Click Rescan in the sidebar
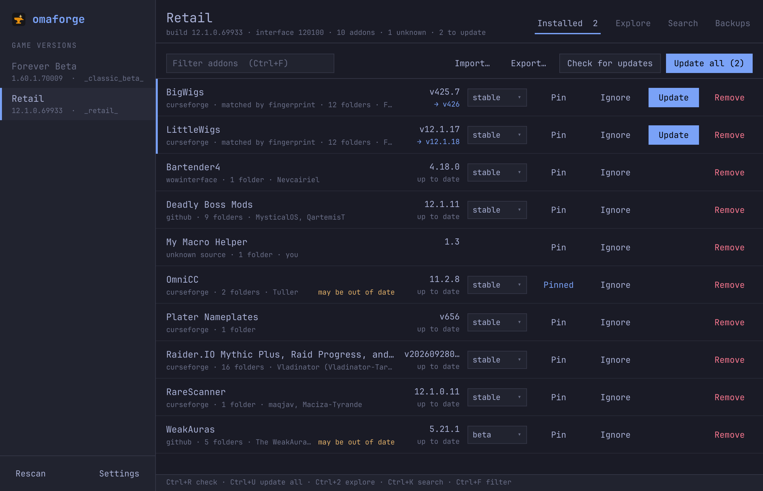Viewport: 763px width, 491px height. coord(31,474)
